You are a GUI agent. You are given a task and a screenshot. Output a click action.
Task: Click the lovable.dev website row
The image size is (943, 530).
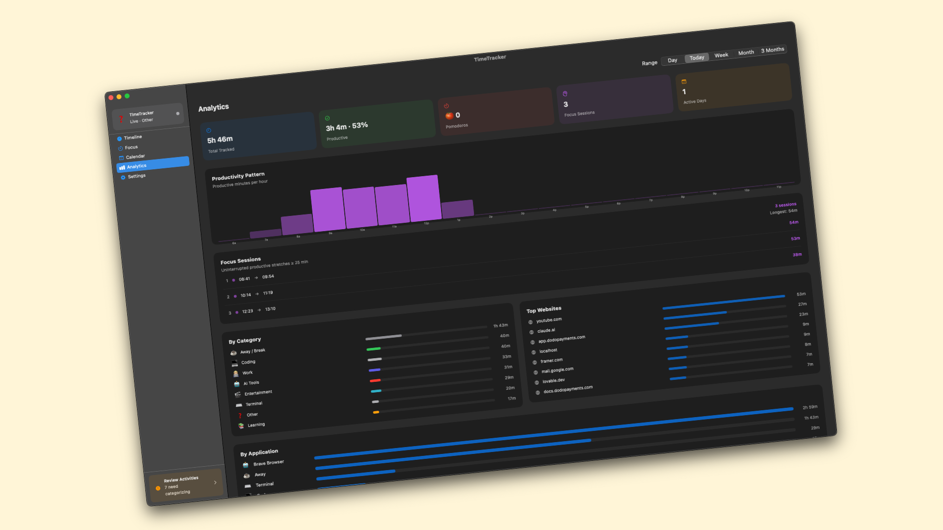pyautogui.click(x=673, y=369)
